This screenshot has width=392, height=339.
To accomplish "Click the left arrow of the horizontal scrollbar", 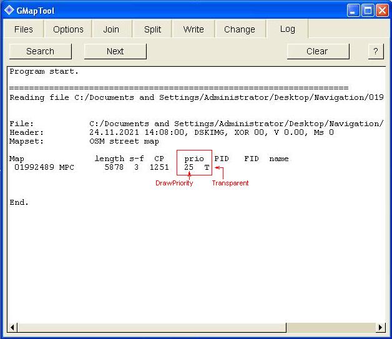I will (12, 327).
